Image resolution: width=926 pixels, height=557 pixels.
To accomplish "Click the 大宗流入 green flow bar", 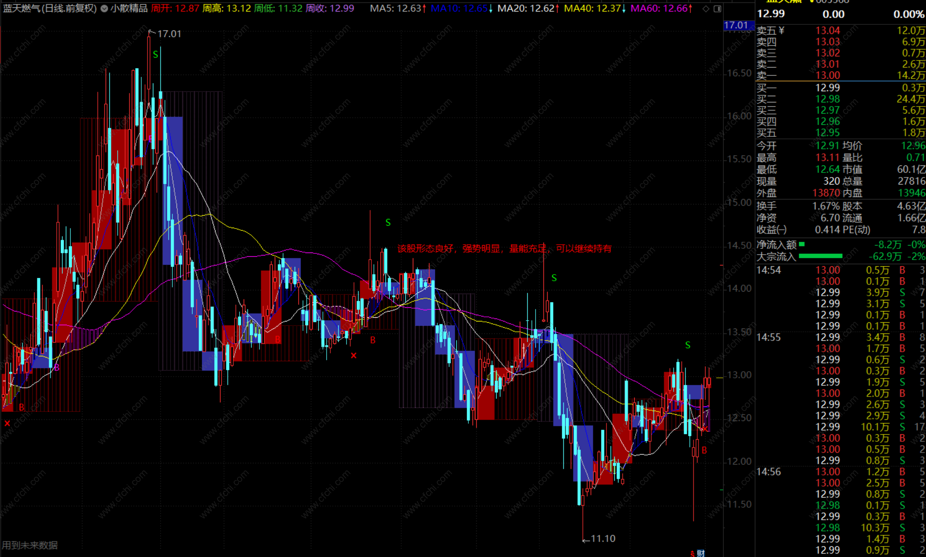I will [820, 256].
